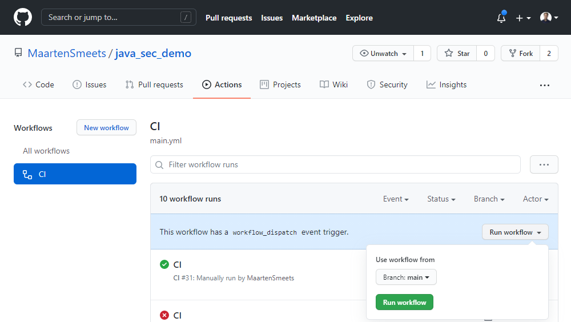This screenshot has height=322, width=571.
Task: Click the New workflow button
Action: (106, 127)
